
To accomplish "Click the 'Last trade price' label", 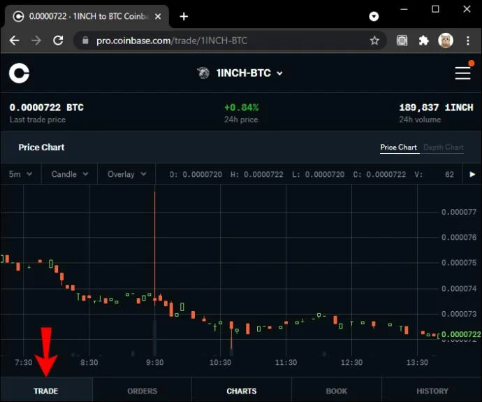I will [38, 120].
